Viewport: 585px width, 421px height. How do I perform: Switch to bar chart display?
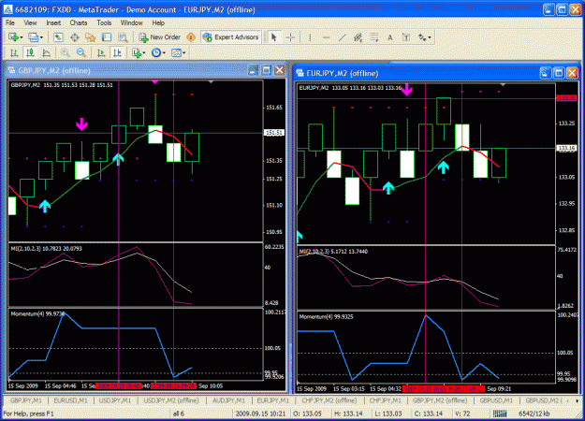[x=14, y=53]
